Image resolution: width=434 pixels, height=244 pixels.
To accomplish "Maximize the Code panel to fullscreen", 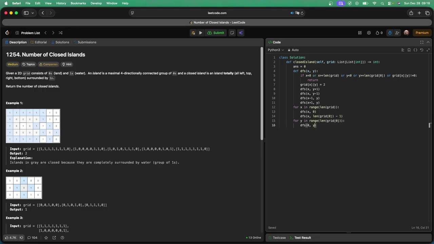I will (422, 42).
